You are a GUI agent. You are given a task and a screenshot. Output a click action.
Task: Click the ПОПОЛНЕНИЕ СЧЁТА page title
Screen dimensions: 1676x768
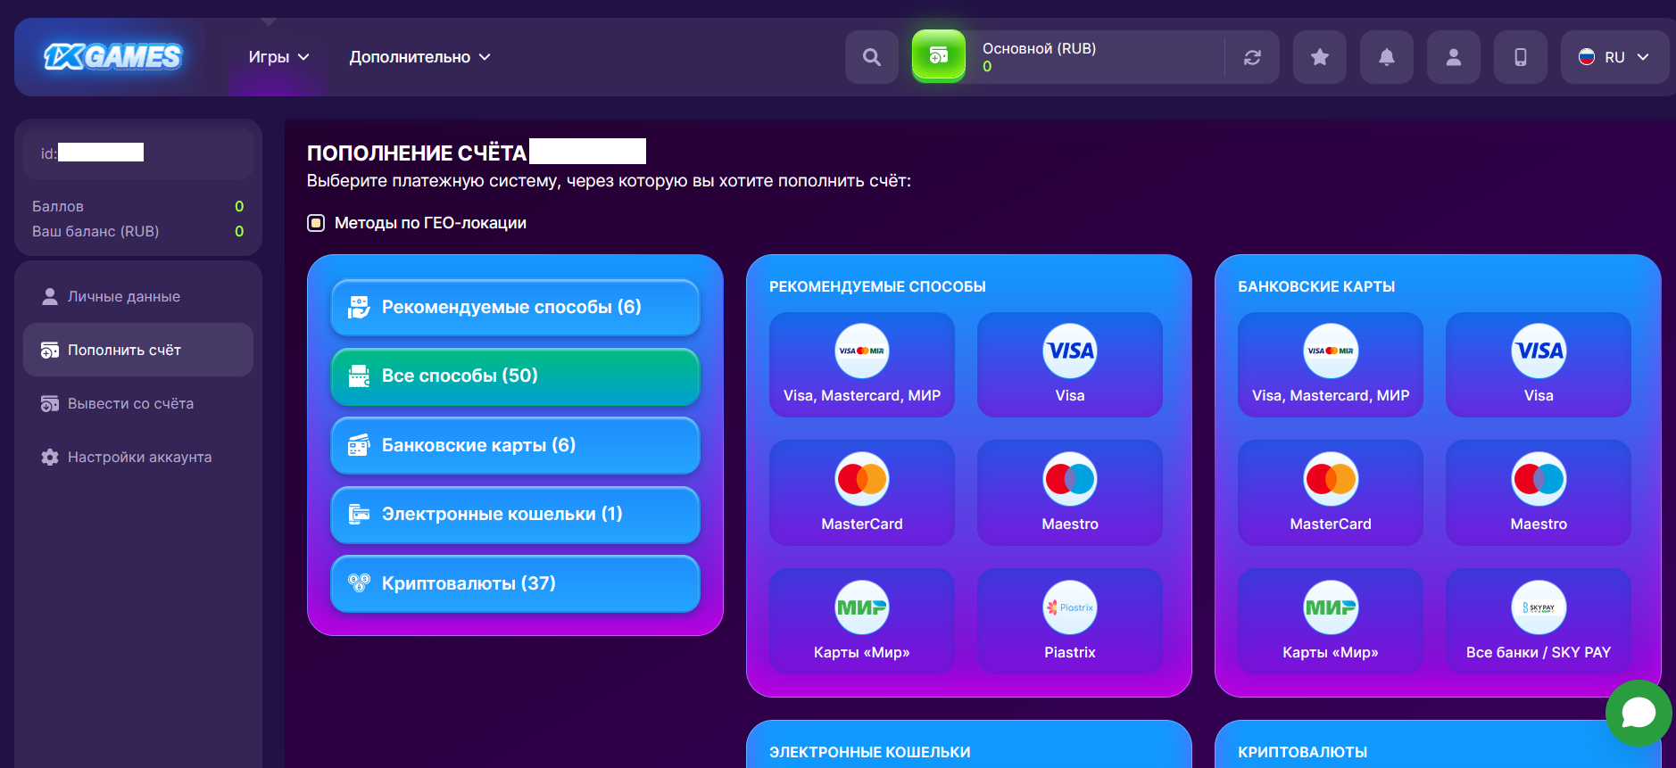pyautogui.click(x=417, y=153)
